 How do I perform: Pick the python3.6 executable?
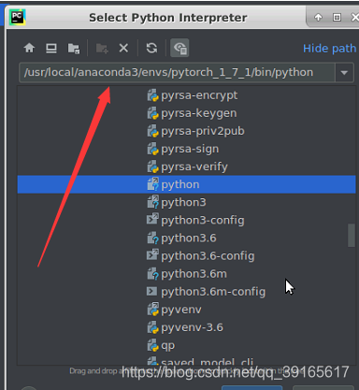point(186,238)
